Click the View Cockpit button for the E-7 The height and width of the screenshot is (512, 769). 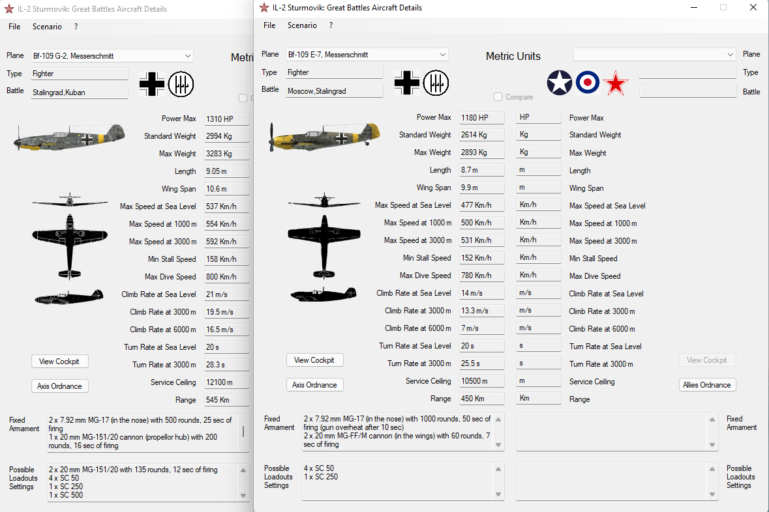314,360
